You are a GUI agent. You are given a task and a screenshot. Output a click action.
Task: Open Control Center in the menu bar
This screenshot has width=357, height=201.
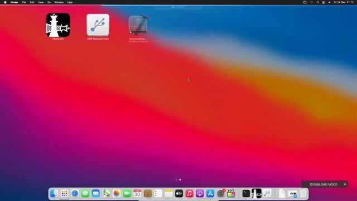324,2
